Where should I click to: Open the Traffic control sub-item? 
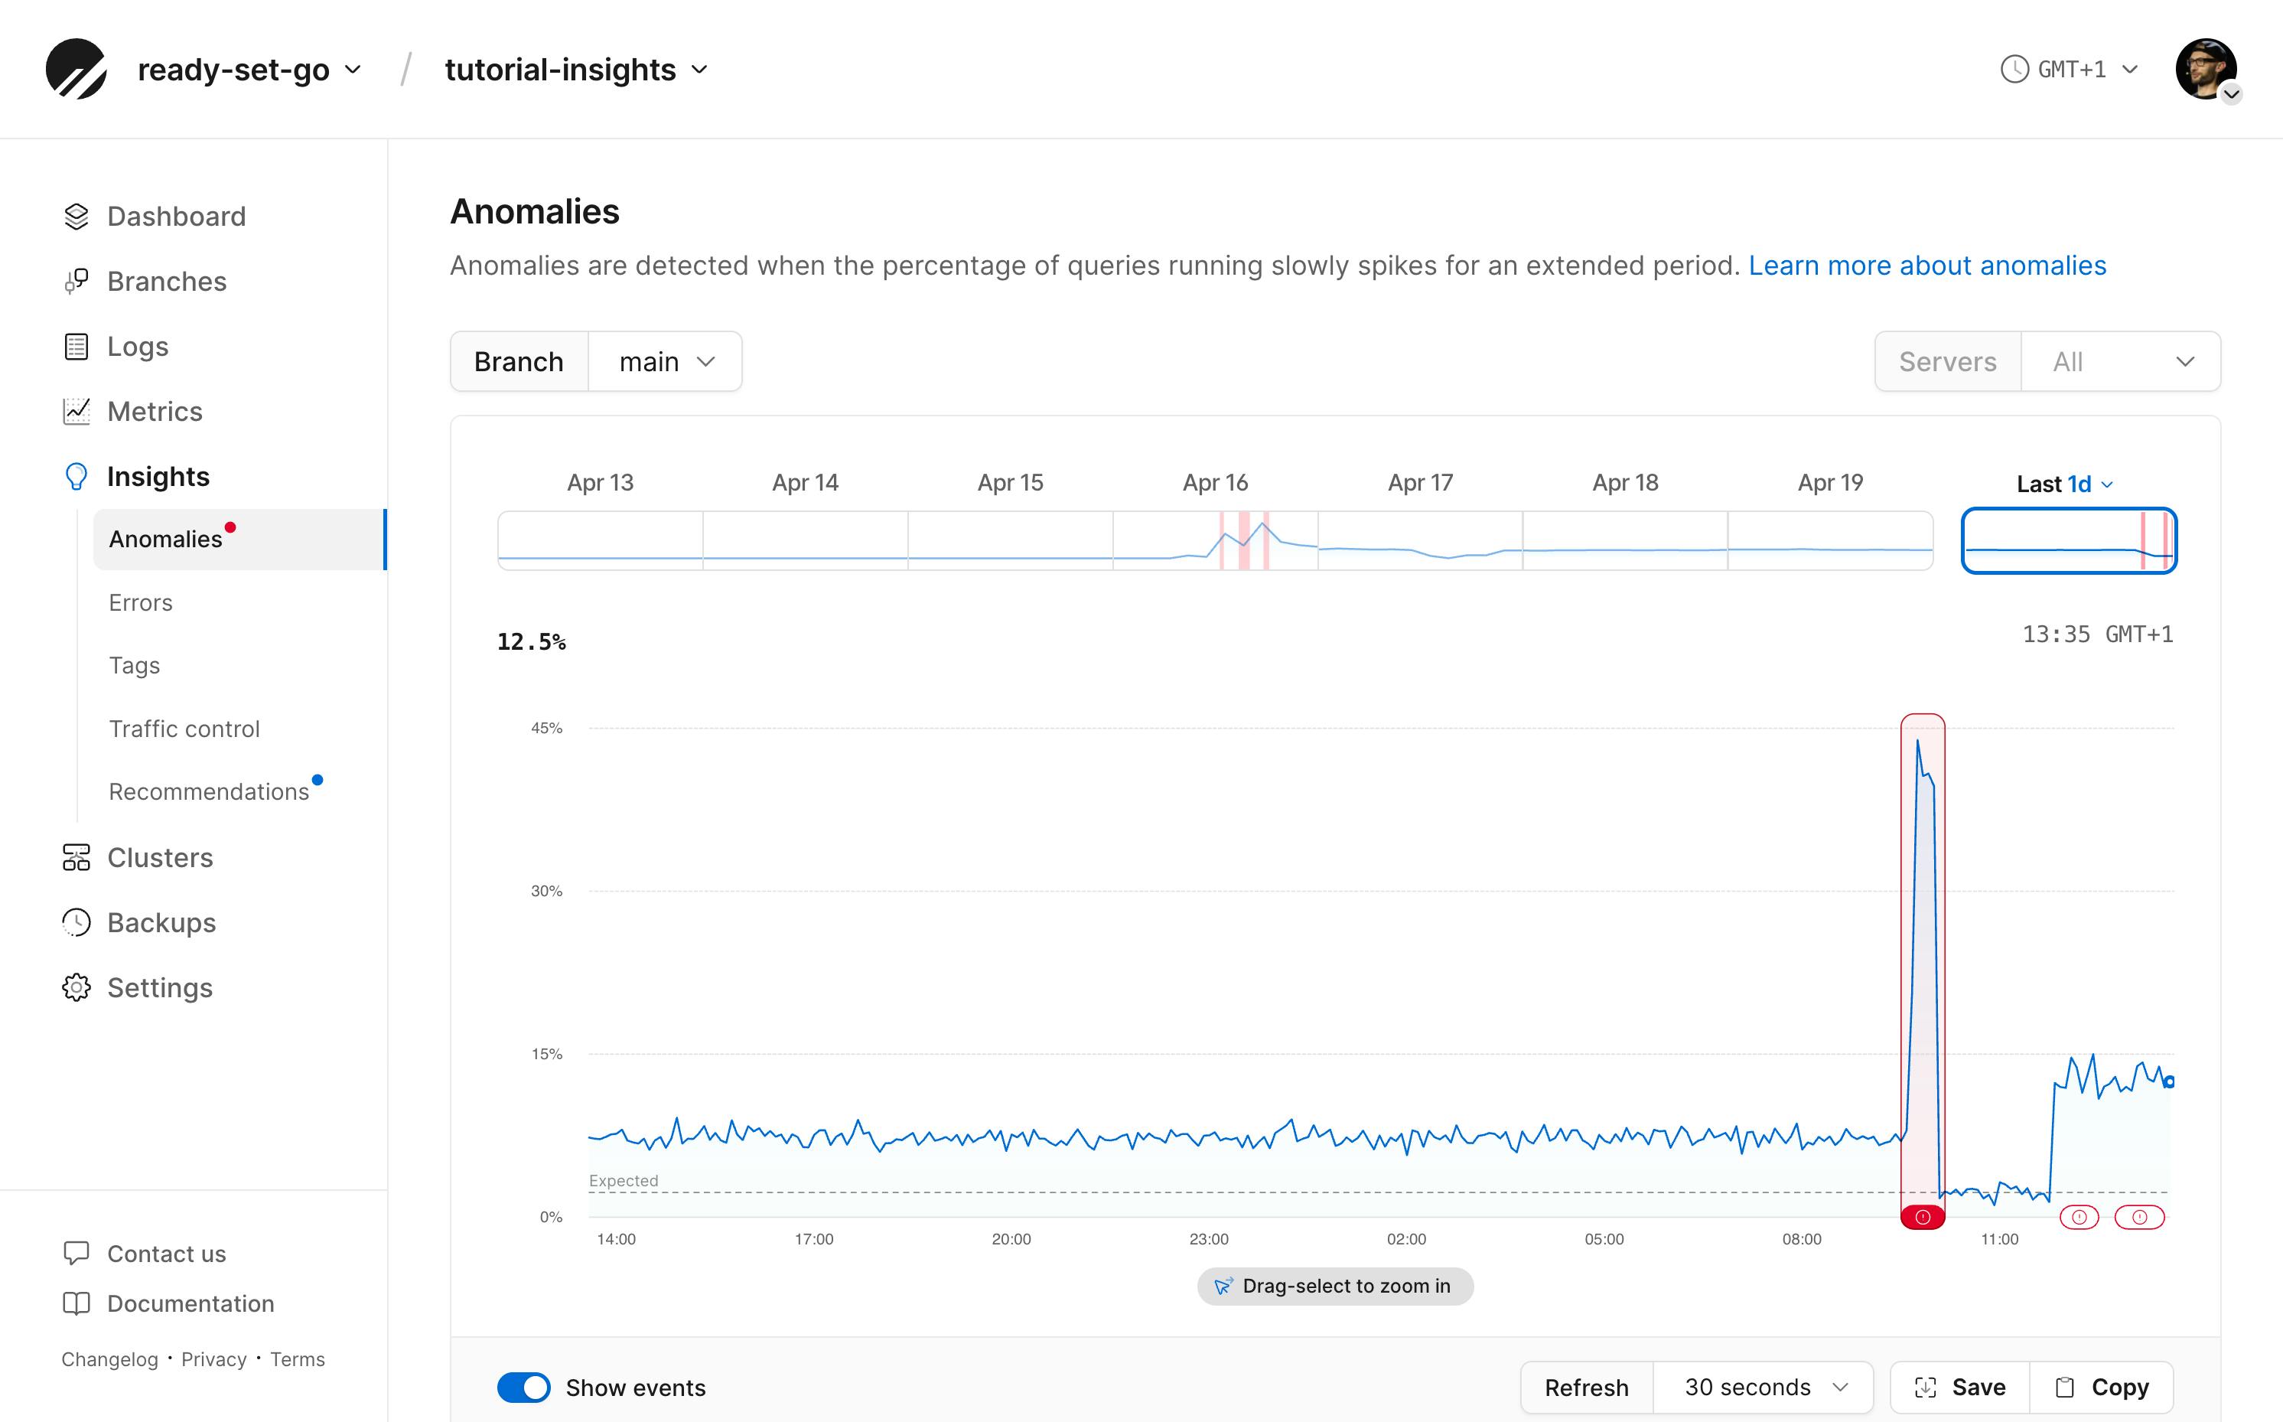pos(184,728)
